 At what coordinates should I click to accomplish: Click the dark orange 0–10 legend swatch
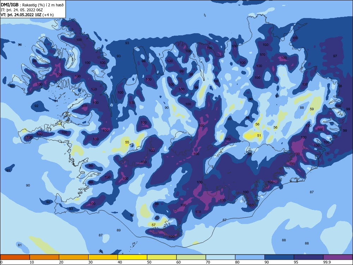15,257
